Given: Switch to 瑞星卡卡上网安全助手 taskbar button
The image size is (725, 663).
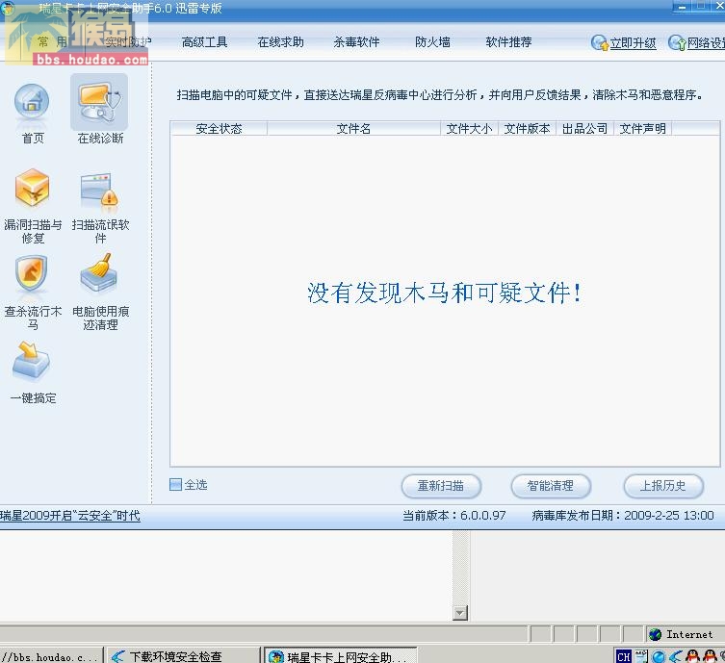Looking at the screenshot, I should (341, 656).
